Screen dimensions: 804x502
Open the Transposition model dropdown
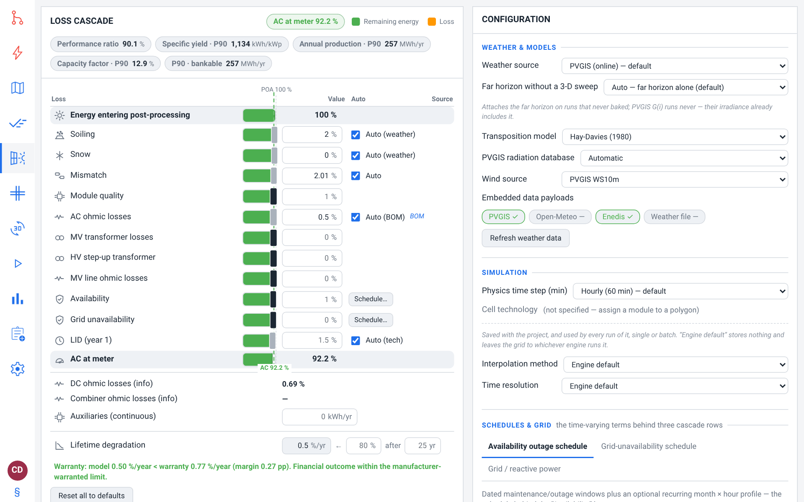[675, 137]
